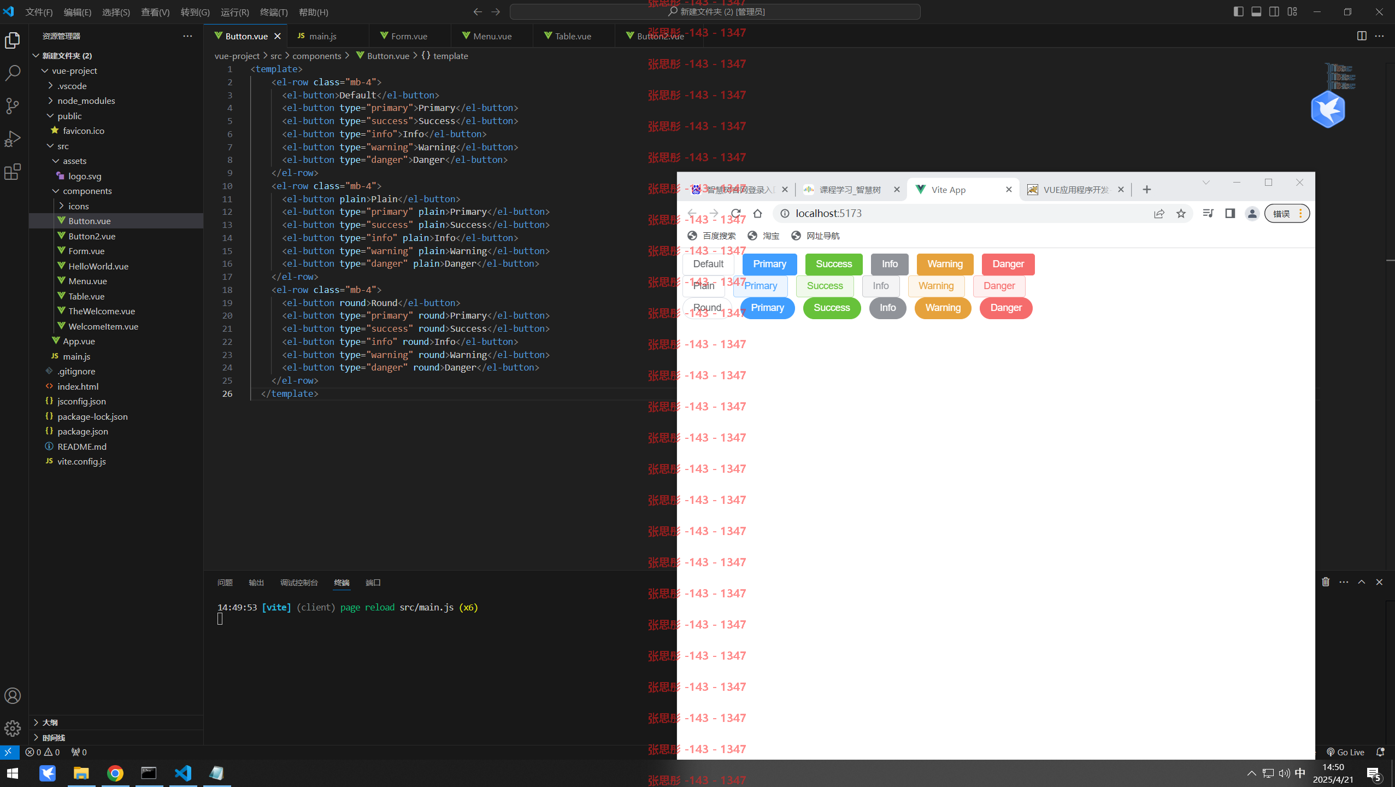
Task: Open the Extensions view
Action: (x=13, y=172)
